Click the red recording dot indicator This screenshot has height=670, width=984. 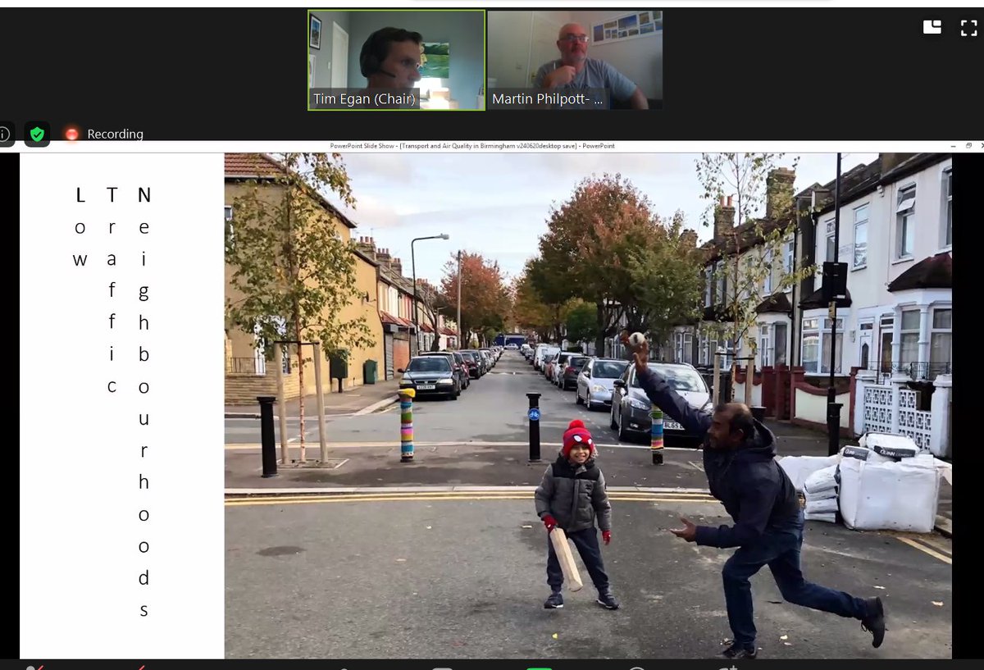pos(72,134)
